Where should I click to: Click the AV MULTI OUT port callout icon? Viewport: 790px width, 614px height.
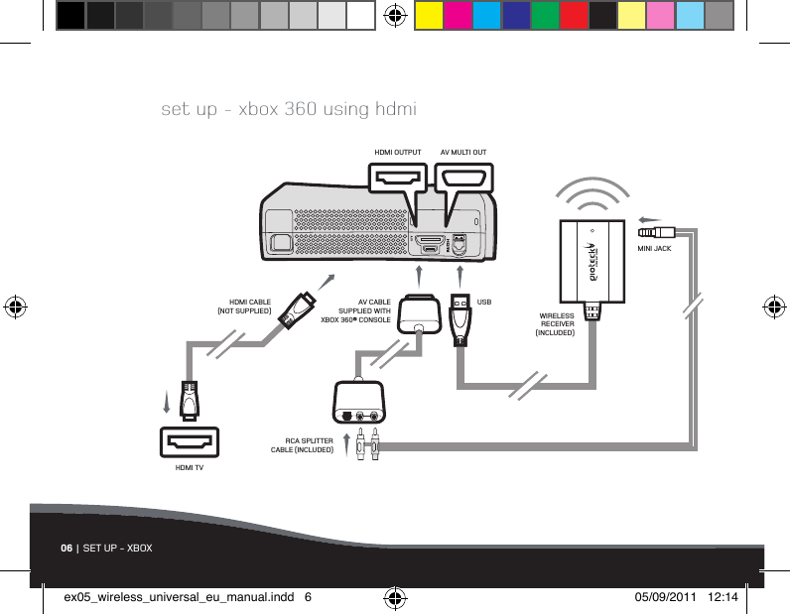[464, 178]
